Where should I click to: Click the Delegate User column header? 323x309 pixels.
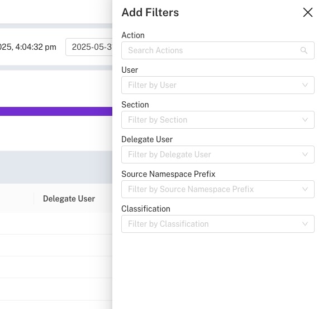pyautogui.click(x=69, y=199)
